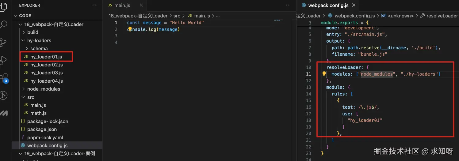Image resolution: width=459 pixels, height=161 pixels.
Task: Click the lightbulb icon in main.js editor
Action: pos(130,29)
